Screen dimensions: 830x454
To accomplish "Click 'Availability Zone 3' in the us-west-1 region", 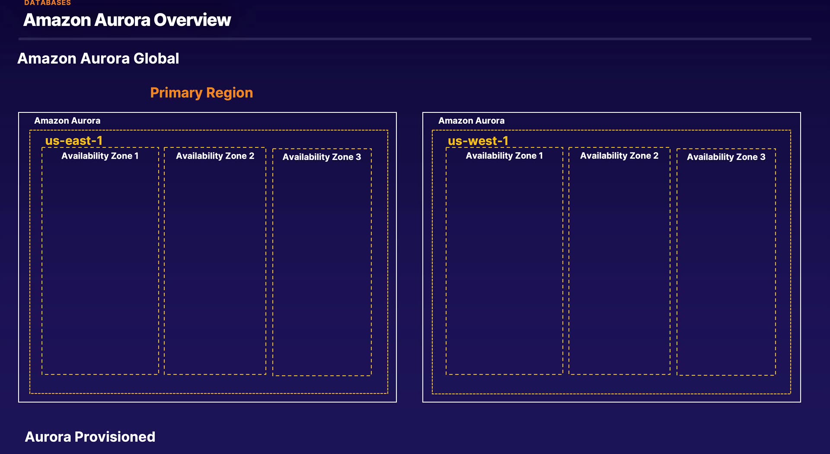I will pos(726,157).
